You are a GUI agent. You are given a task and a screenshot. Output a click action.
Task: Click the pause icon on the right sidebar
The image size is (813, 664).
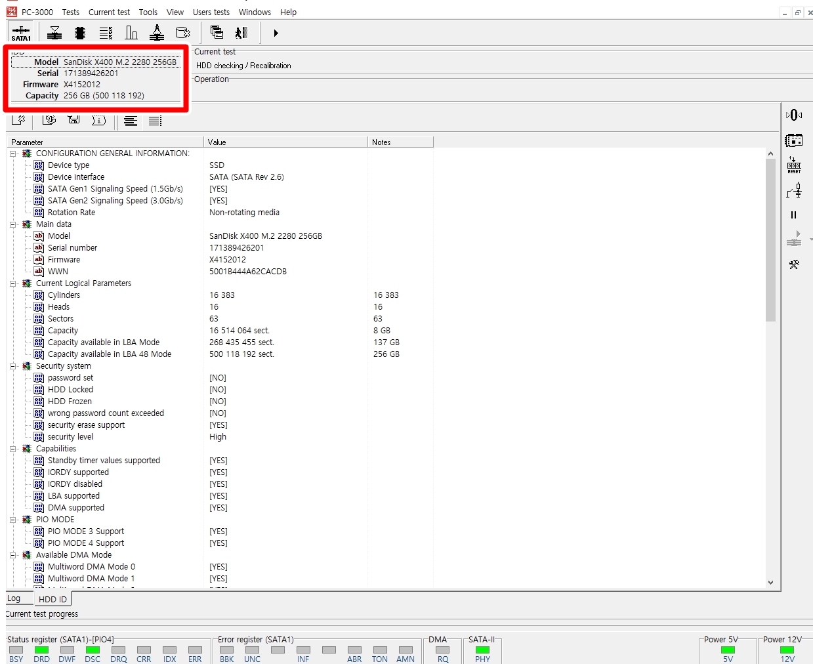[794, 215]
